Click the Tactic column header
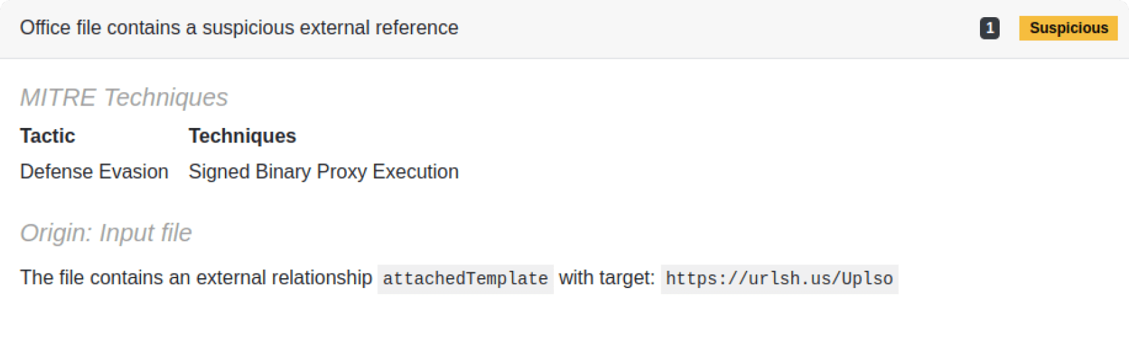The width and height of the screenshot is (1129, 356). 47,136
